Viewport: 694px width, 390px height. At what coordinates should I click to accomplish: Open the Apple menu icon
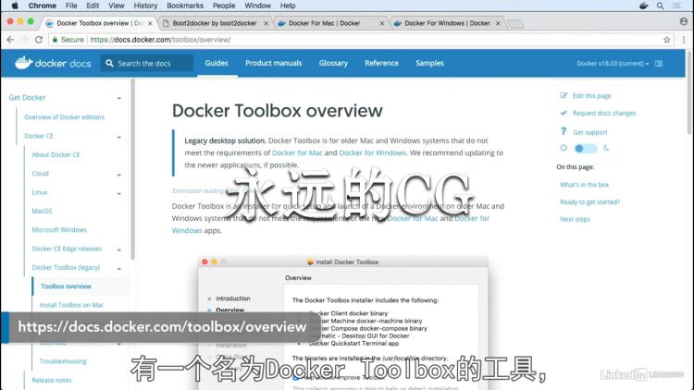(15, 6)
